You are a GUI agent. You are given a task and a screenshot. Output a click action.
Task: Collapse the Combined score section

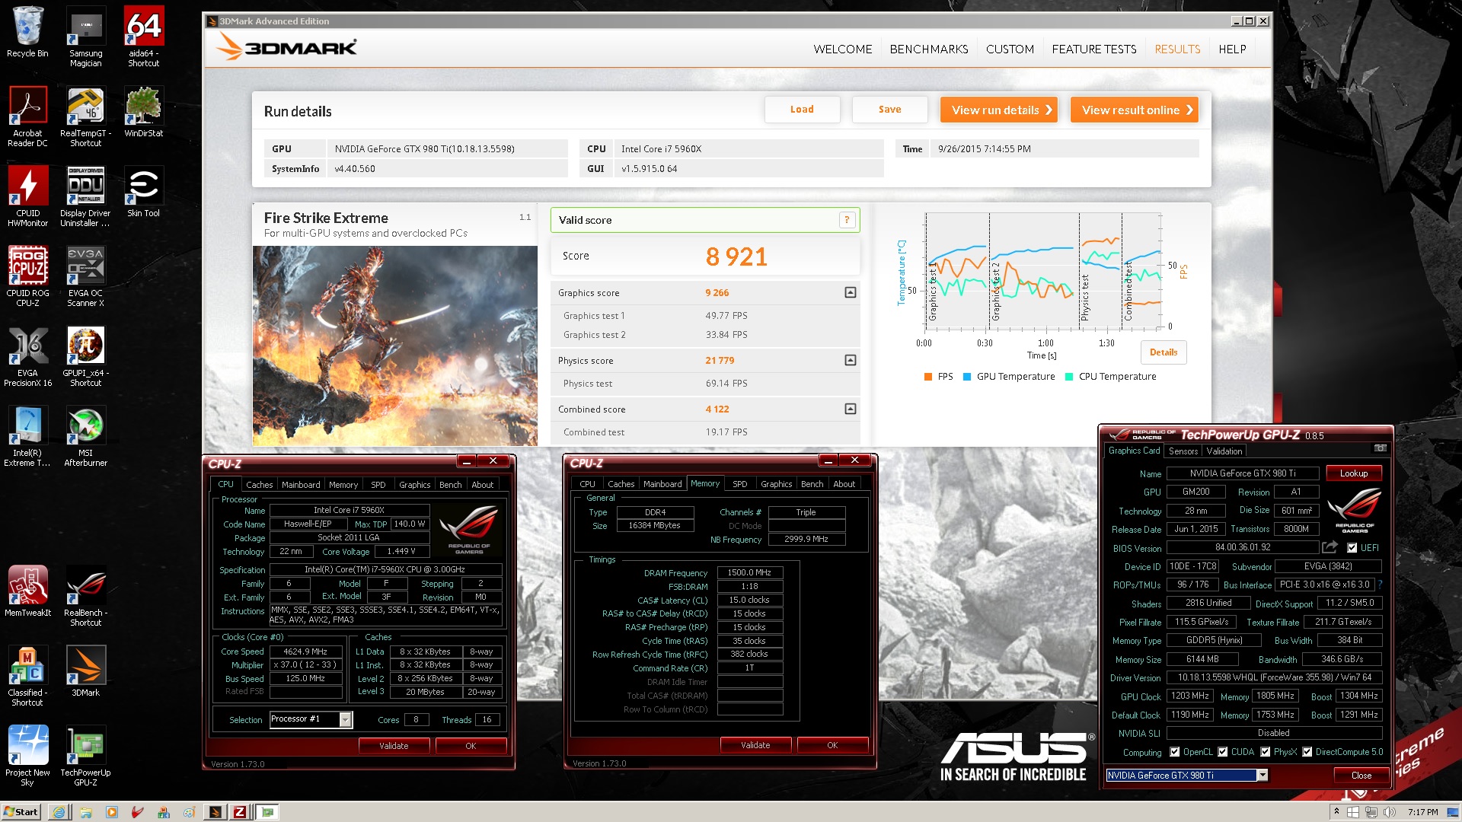pos(851,409)
